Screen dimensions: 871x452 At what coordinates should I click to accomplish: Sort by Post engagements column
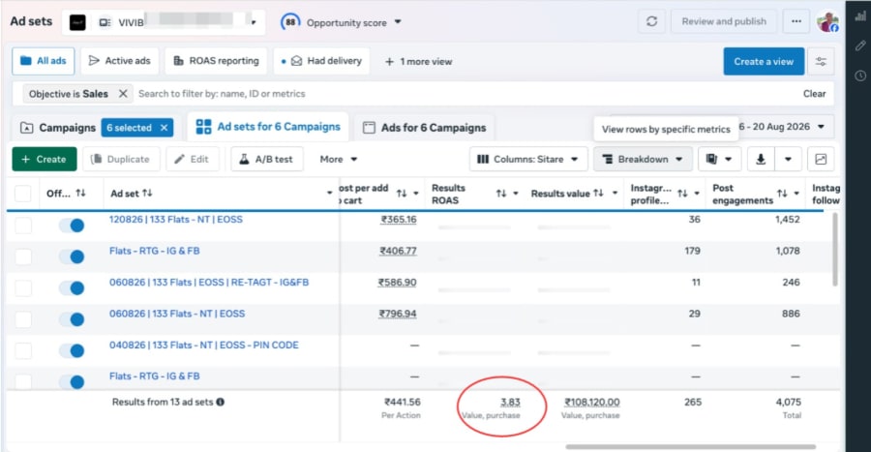coord(782,194)
